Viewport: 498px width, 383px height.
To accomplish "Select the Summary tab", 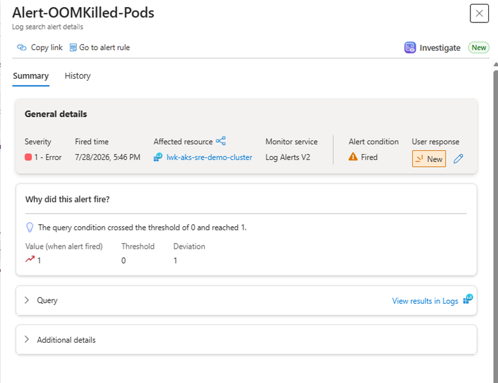I will (31, 76).
